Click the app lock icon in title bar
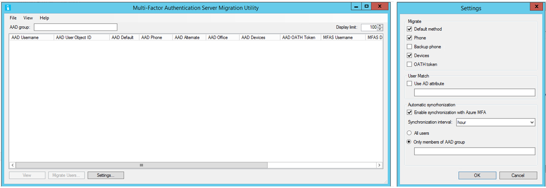 click(8, 7)
